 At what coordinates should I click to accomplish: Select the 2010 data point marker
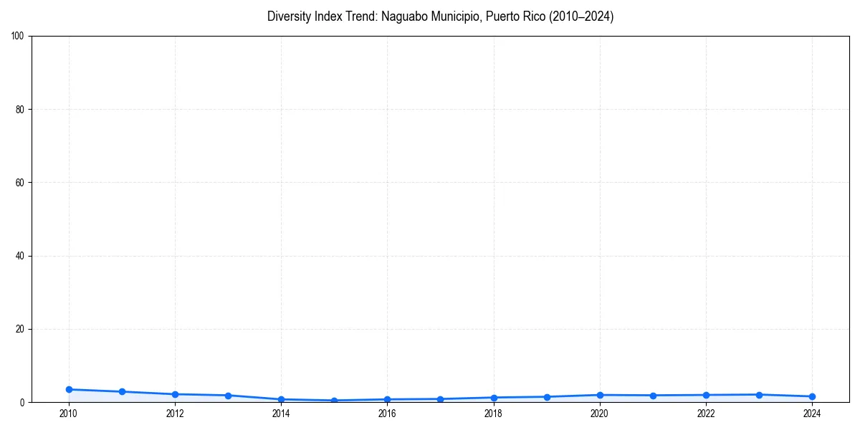(x=69, y=388)
